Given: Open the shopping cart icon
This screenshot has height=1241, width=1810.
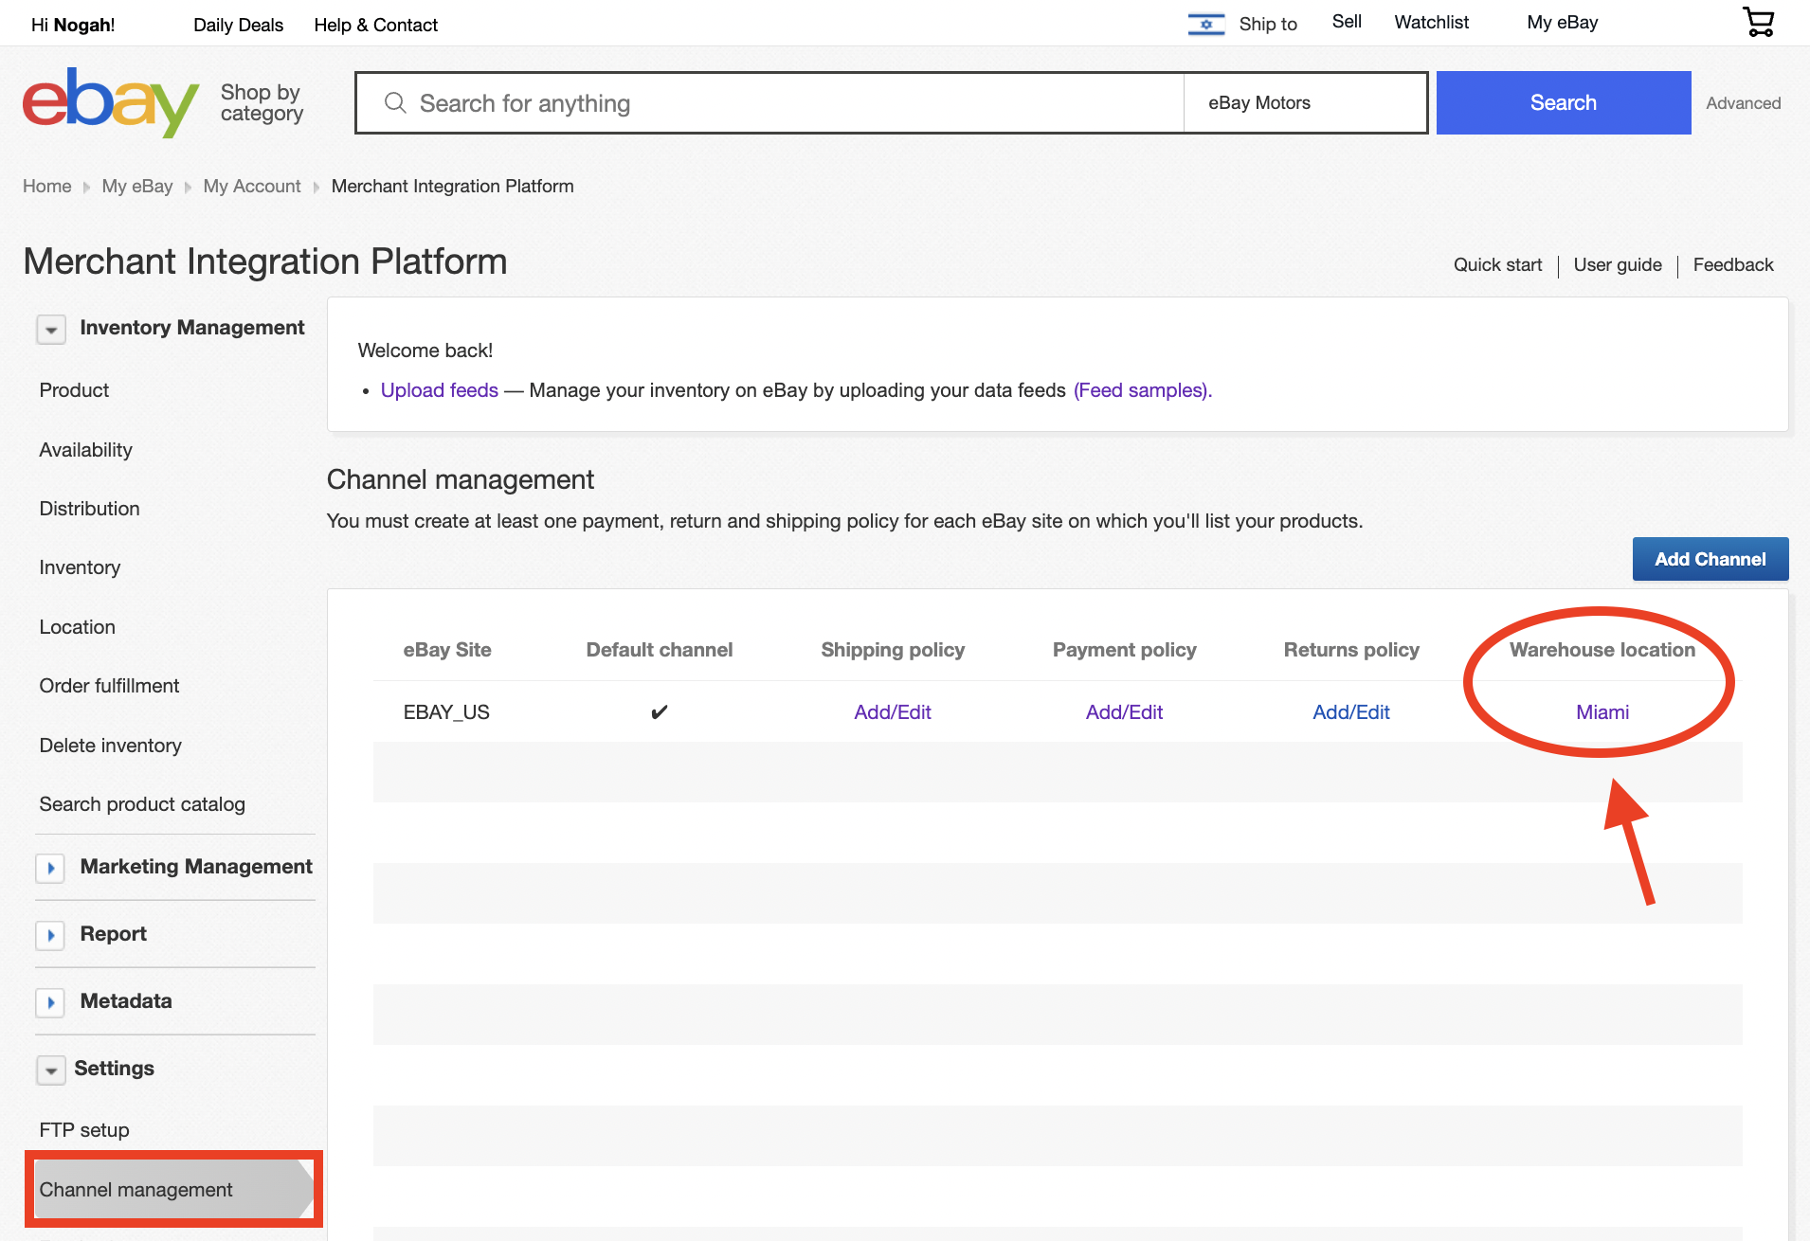Looking at the screenshot, I should click(1758, 22).
